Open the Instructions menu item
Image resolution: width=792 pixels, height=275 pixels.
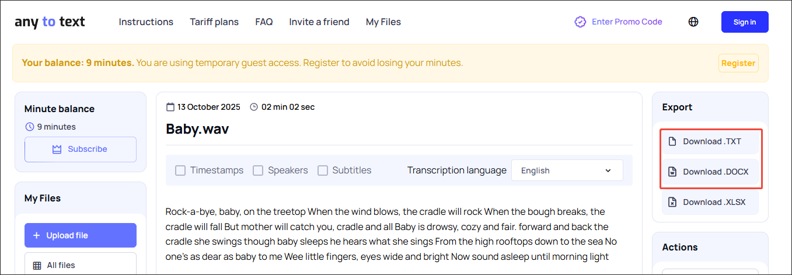click(146, 22)
